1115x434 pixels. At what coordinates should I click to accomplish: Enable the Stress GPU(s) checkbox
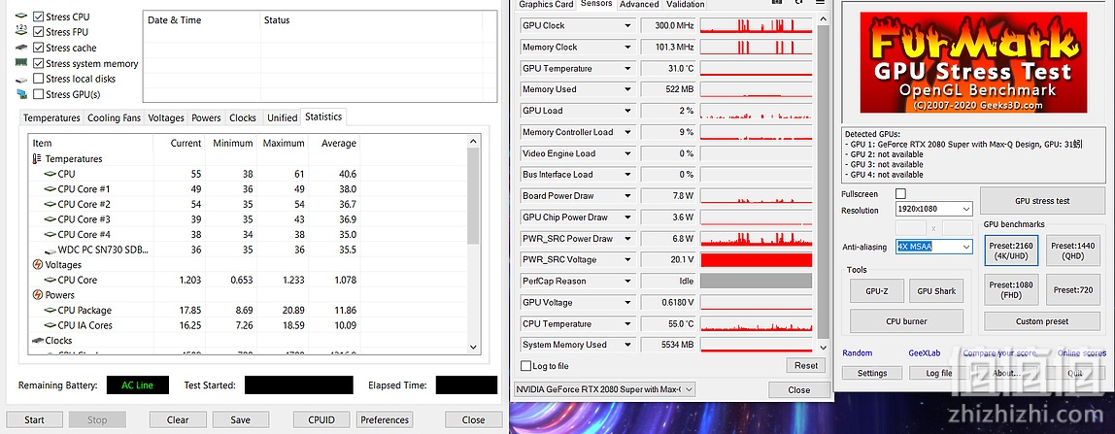39,94
